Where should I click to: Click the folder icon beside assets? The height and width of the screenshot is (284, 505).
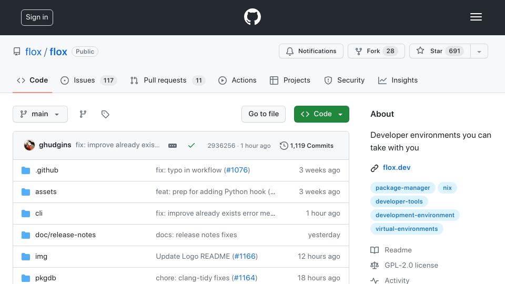26,192
